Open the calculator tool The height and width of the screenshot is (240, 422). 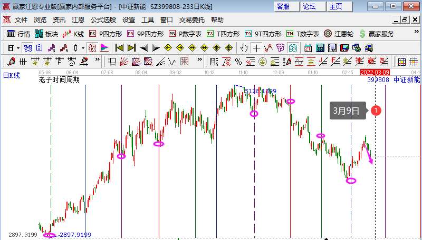320,48
